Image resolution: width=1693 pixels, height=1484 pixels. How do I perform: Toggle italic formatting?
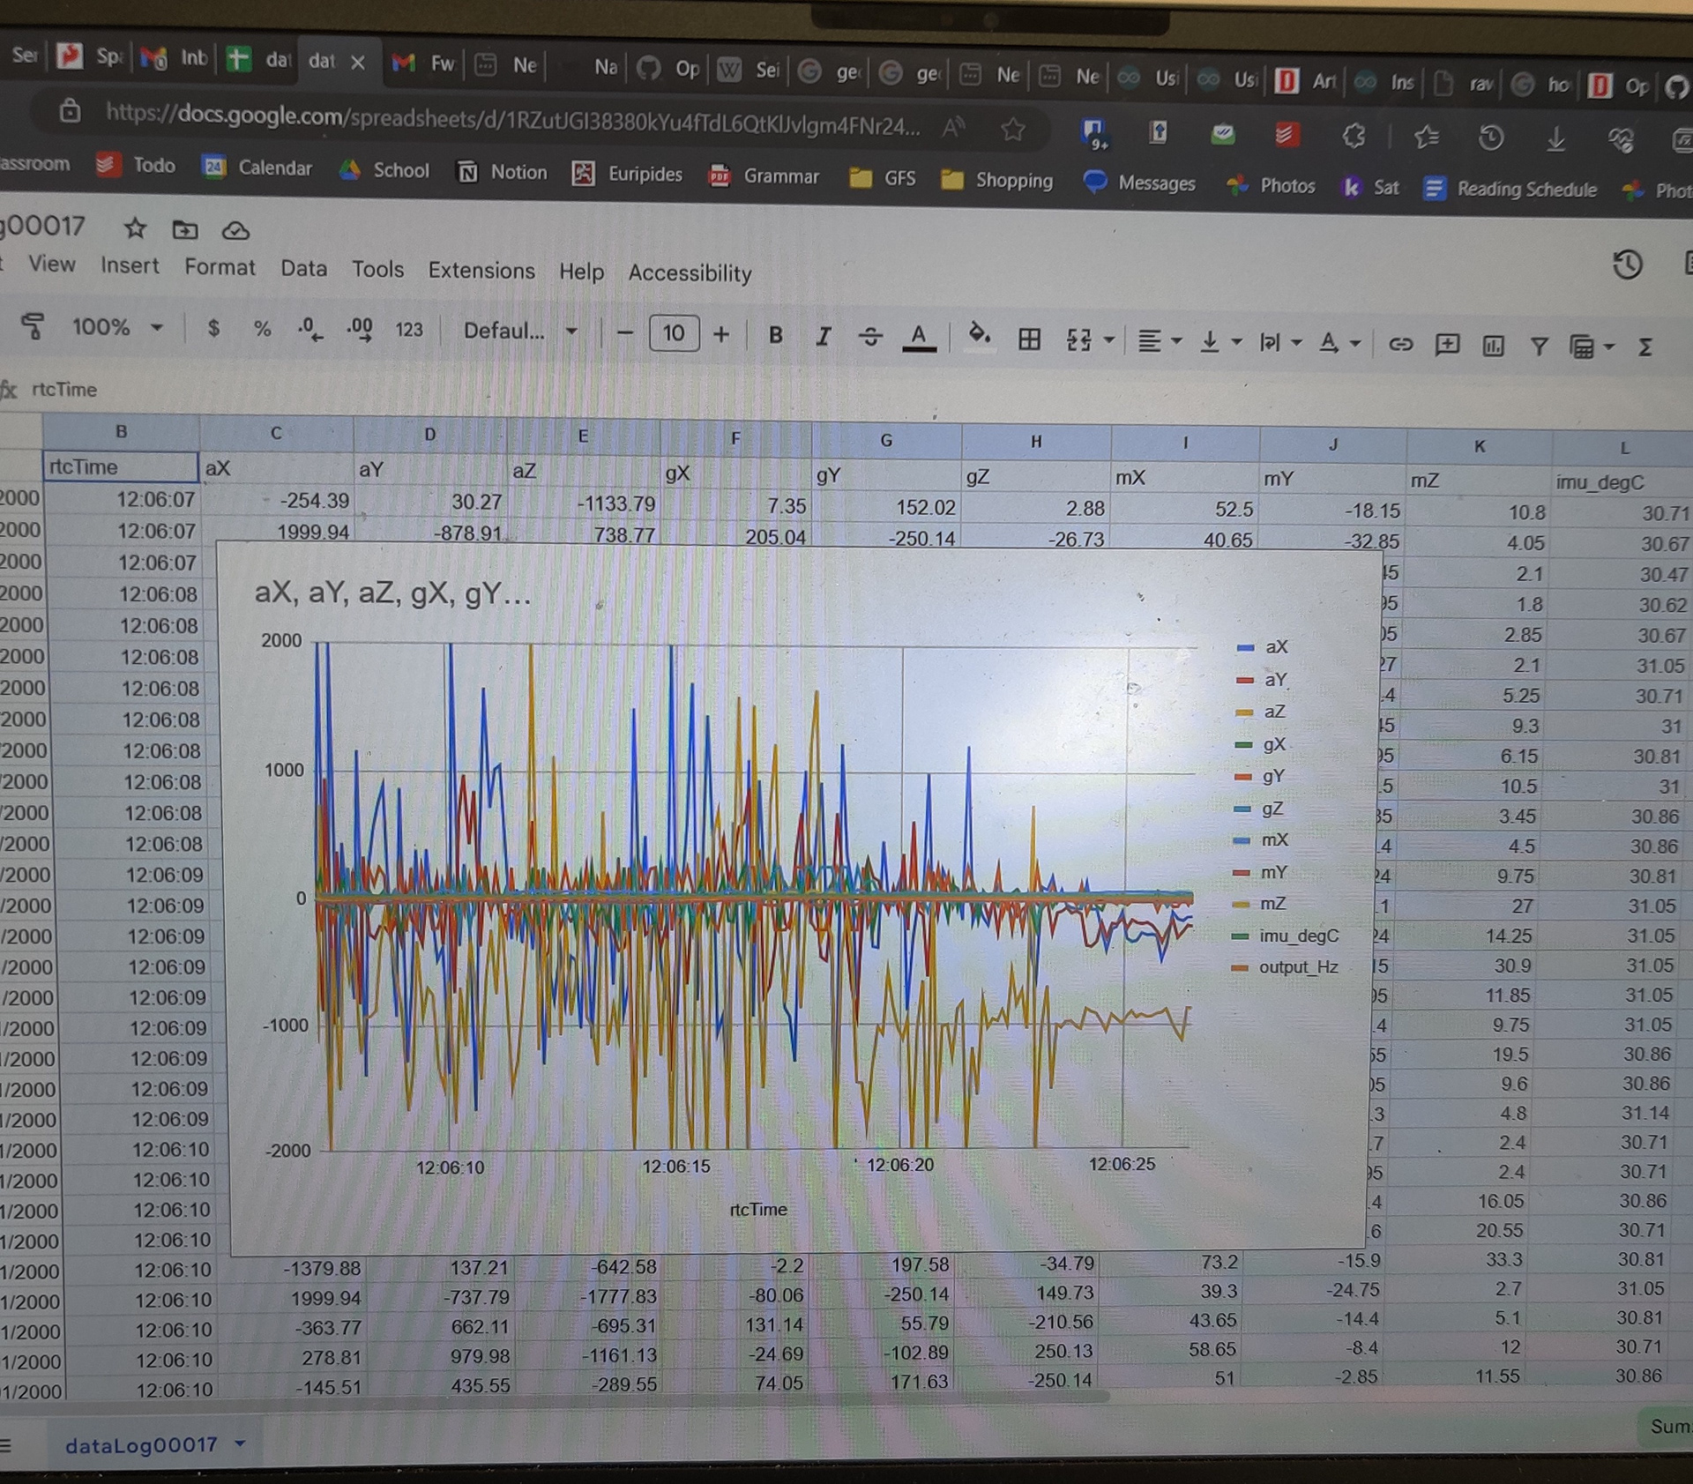[823, 336]
